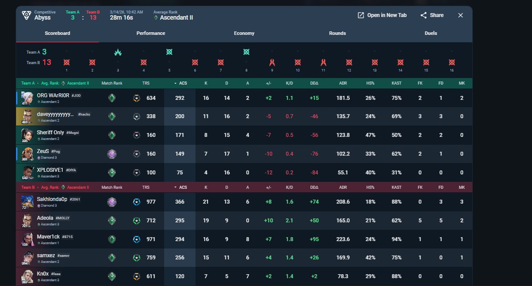Open Sheriff Only player profile
532x286 pixels.
click(x=51, y=132)
